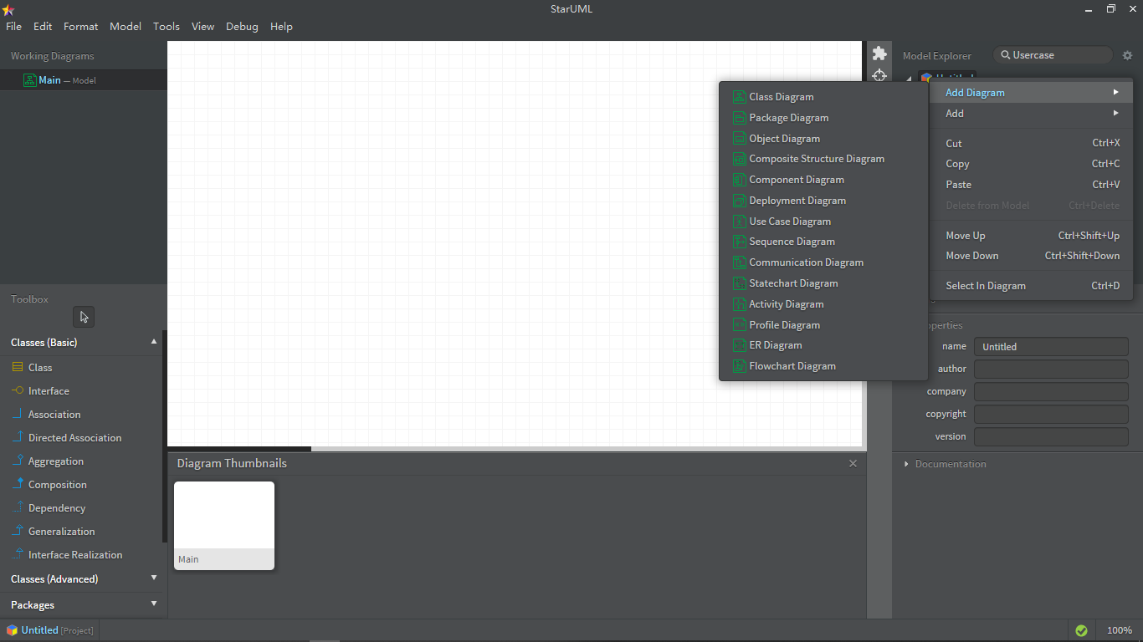This screenshot has height=642, width=1143.
Task: Click the Use Case Diagram icon
Action: (x=739, y=222)
